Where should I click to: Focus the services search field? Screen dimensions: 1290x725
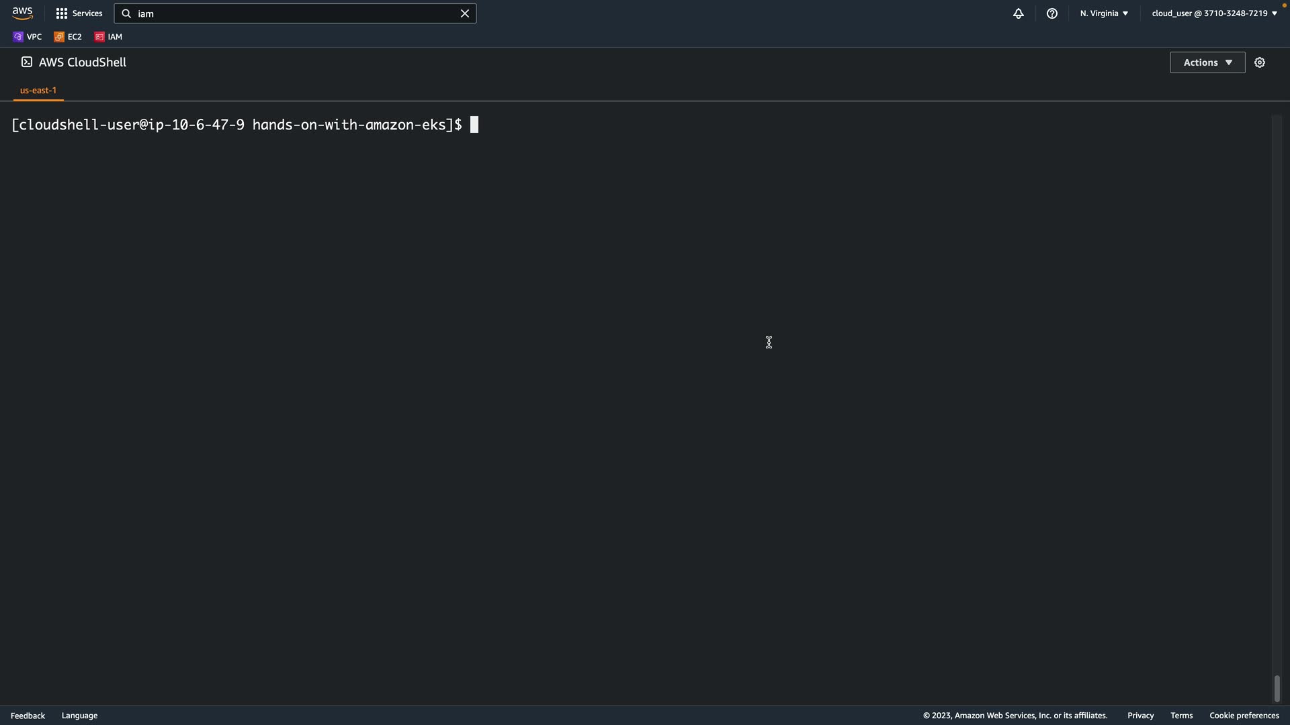(x=296, y=13)
